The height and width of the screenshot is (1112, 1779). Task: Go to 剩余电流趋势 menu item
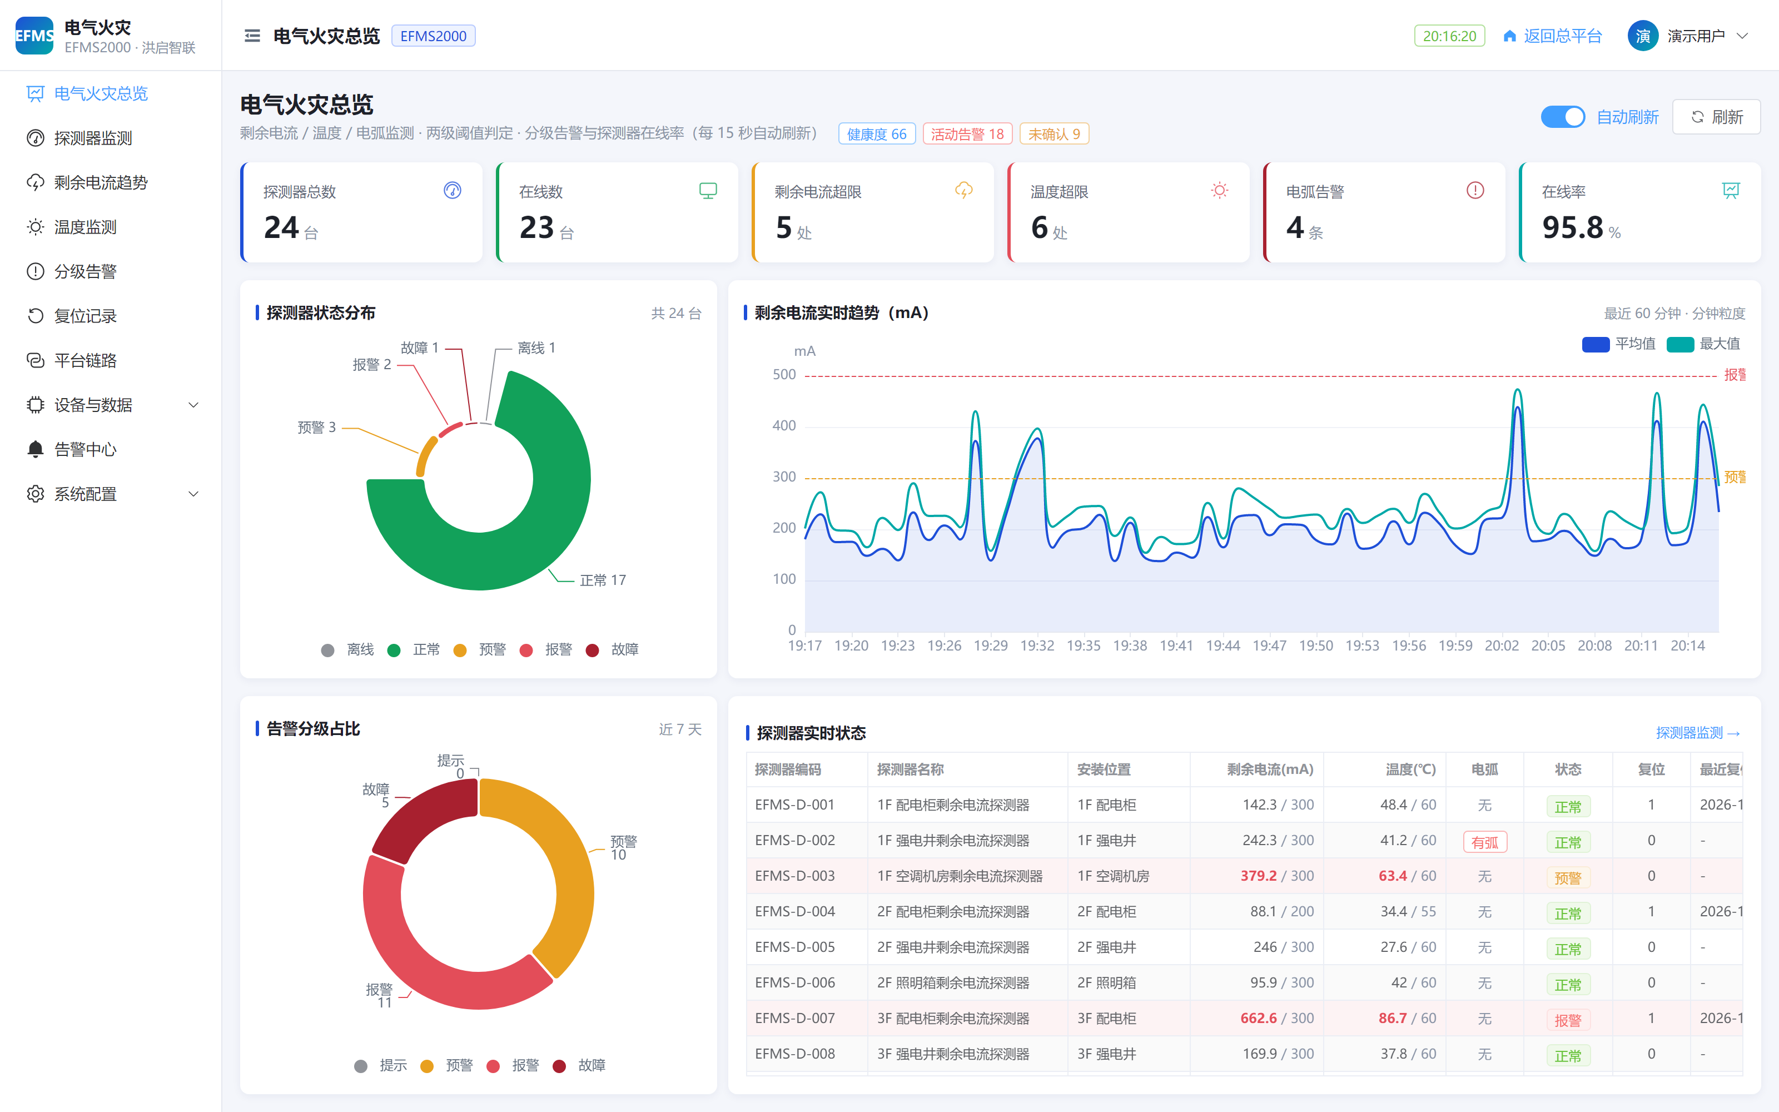(110, 182)
